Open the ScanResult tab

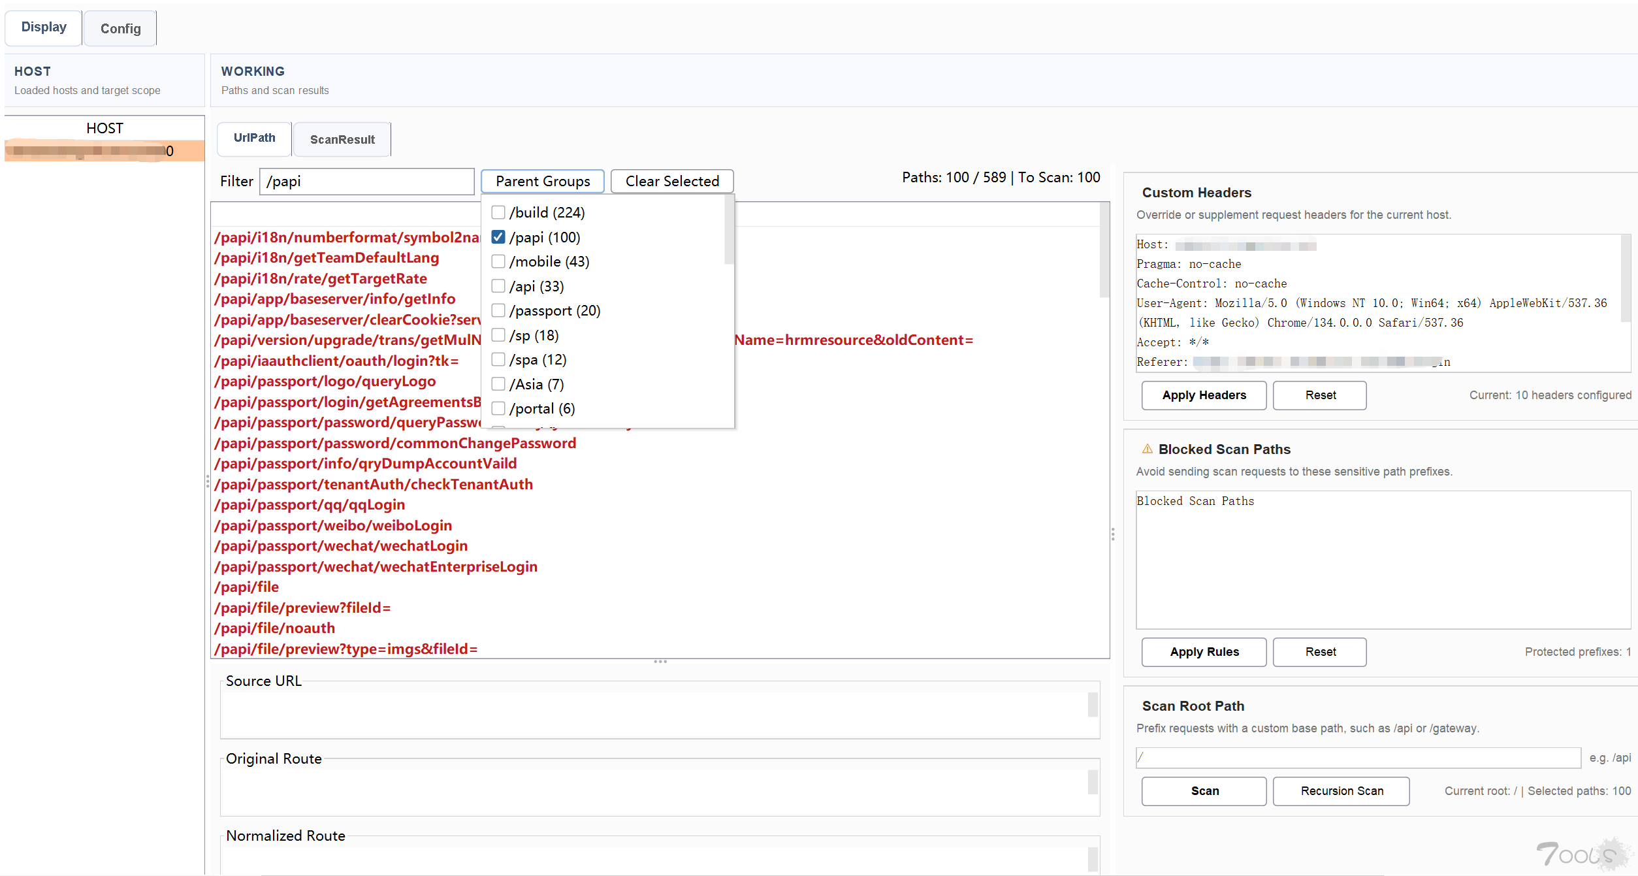pyautogui.click(x=342, y=139)
